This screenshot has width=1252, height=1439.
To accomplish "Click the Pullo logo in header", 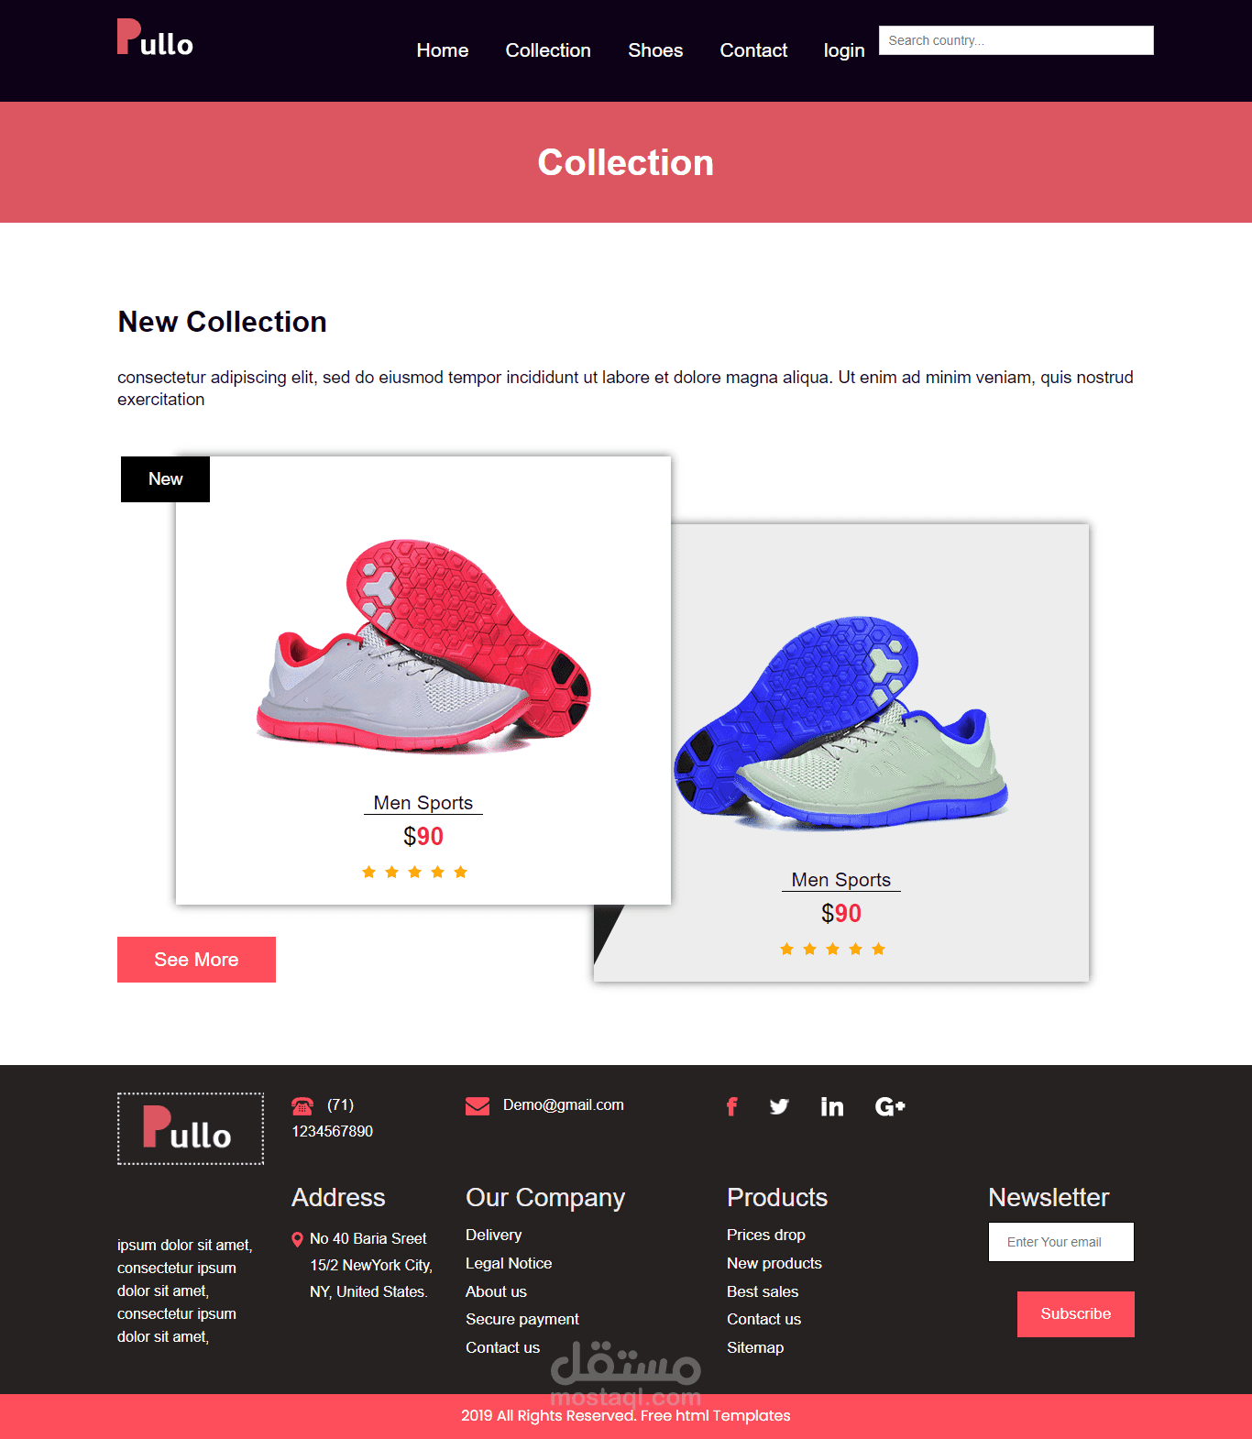I will click(155, 38).
